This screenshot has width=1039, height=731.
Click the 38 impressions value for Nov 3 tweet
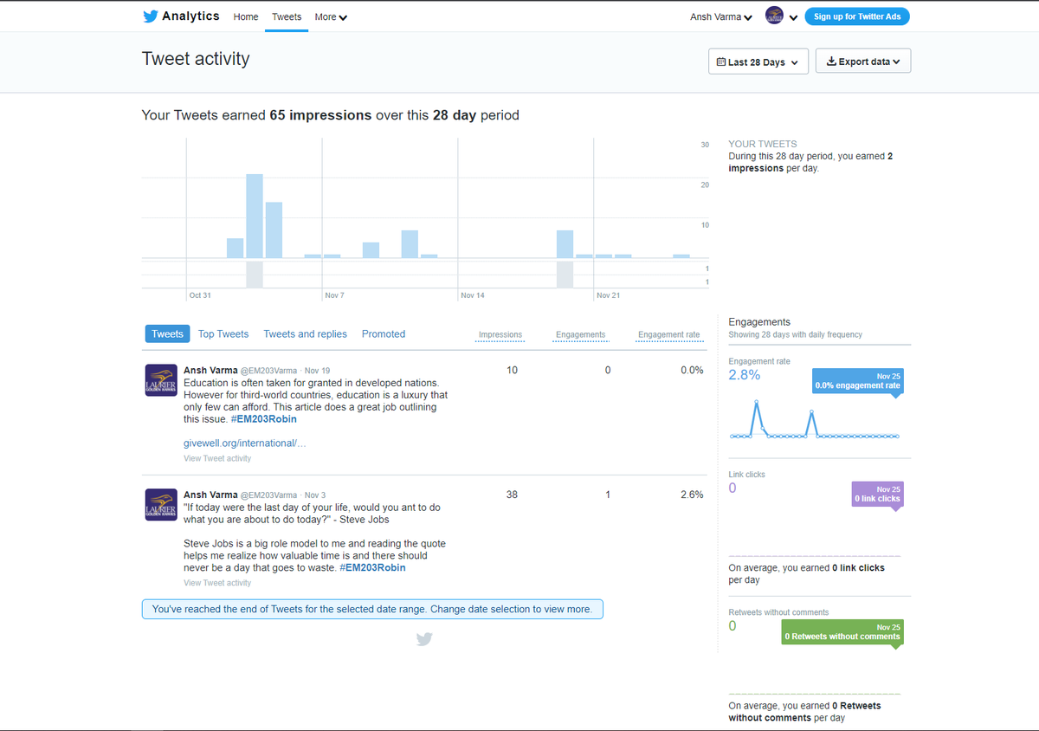[512, 495]
